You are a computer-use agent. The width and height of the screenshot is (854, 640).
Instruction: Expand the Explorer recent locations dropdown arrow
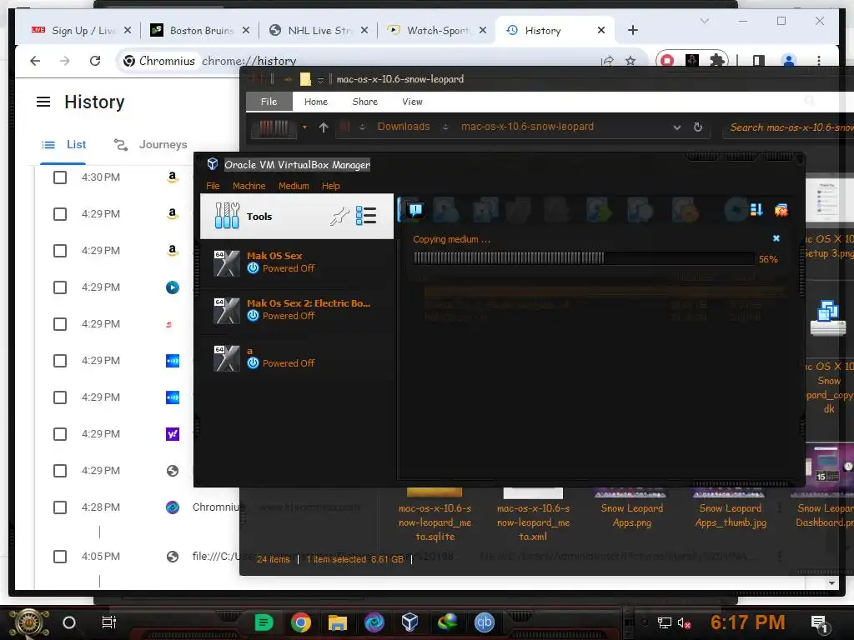(x=304, y=127)
